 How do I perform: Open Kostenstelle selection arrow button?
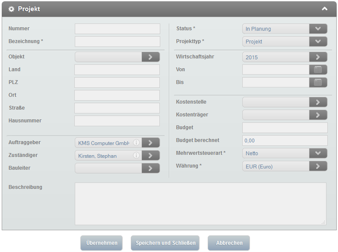click(318, 102)
